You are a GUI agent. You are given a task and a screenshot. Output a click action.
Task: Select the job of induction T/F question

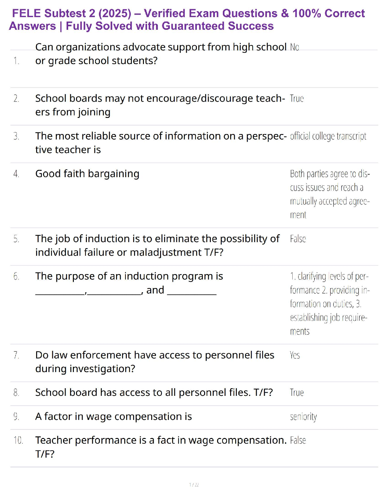(x=157, y=245)
